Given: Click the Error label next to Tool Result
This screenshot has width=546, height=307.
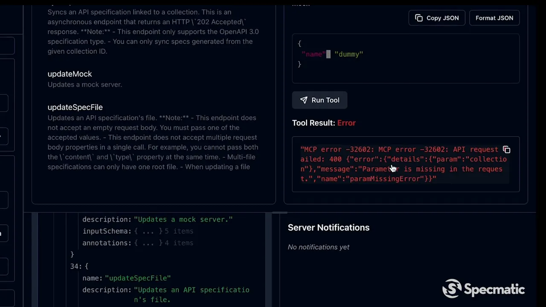Looking at the screenshot, I should 346,123.
